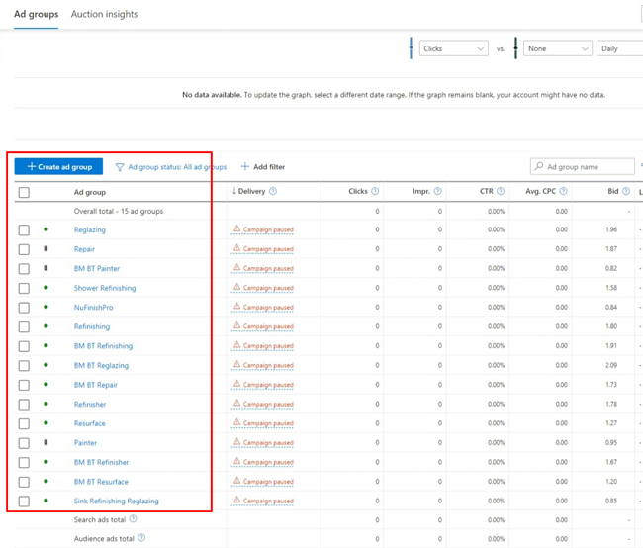Click the Audience ads total help icon
Image resolution: width=643 pixels, height=548 pixels.
click(x=141, y=538)
